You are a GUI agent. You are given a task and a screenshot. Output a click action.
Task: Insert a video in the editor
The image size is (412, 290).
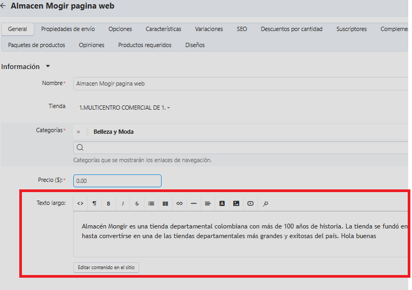tap(250, 203)
